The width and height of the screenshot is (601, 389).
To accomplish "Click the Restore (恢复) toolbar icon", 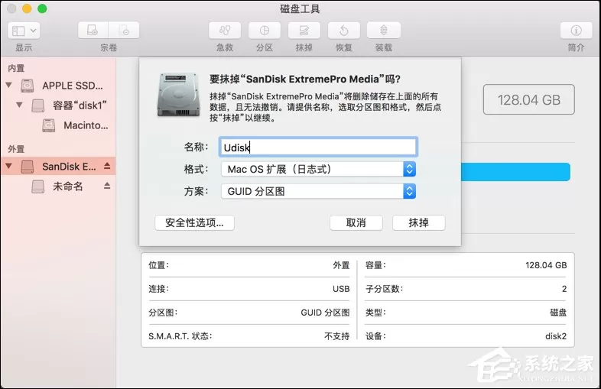I will point(344,31).
